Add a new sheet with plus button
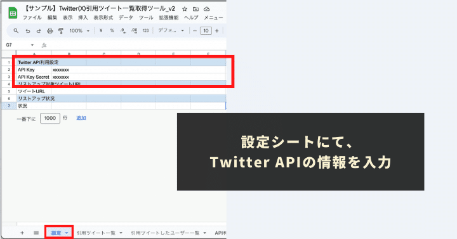Screen dimensions: 457x239 22,233
